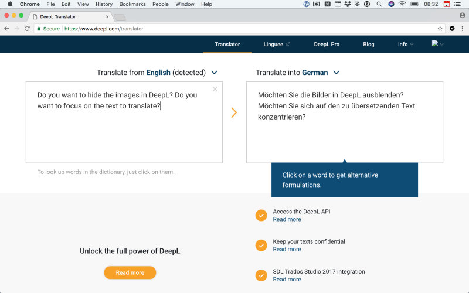Click the English language label
The image size is (469, 293).
pos(158,73)
